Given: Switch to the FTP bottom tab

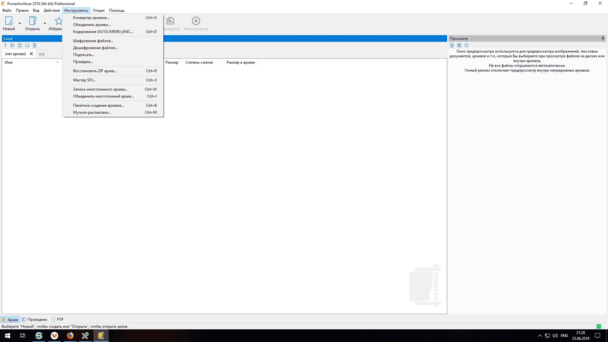Looking at the screenshot, I should tap(57, 320).
